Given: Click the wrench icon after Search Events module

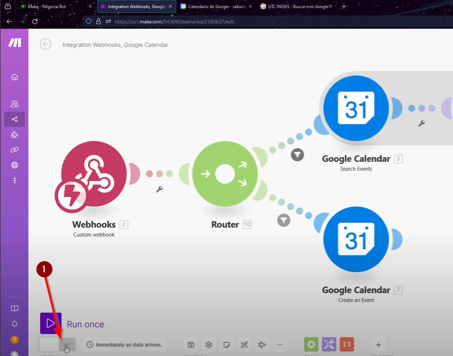Looking at the screenshot, I should tap(421, 124).
